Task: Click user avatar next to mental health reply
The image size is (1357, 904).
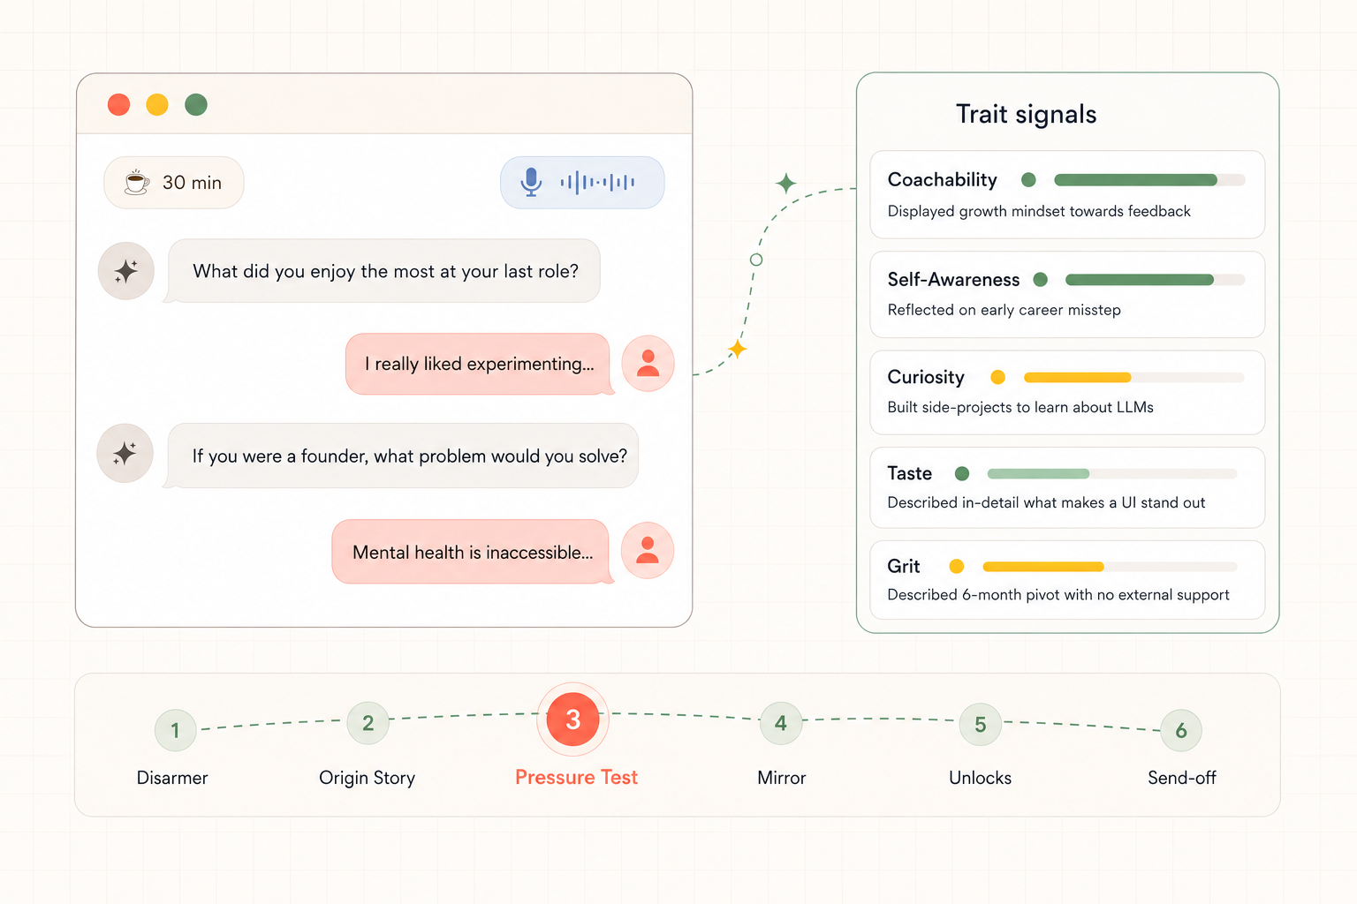Action: coord(648,551)
